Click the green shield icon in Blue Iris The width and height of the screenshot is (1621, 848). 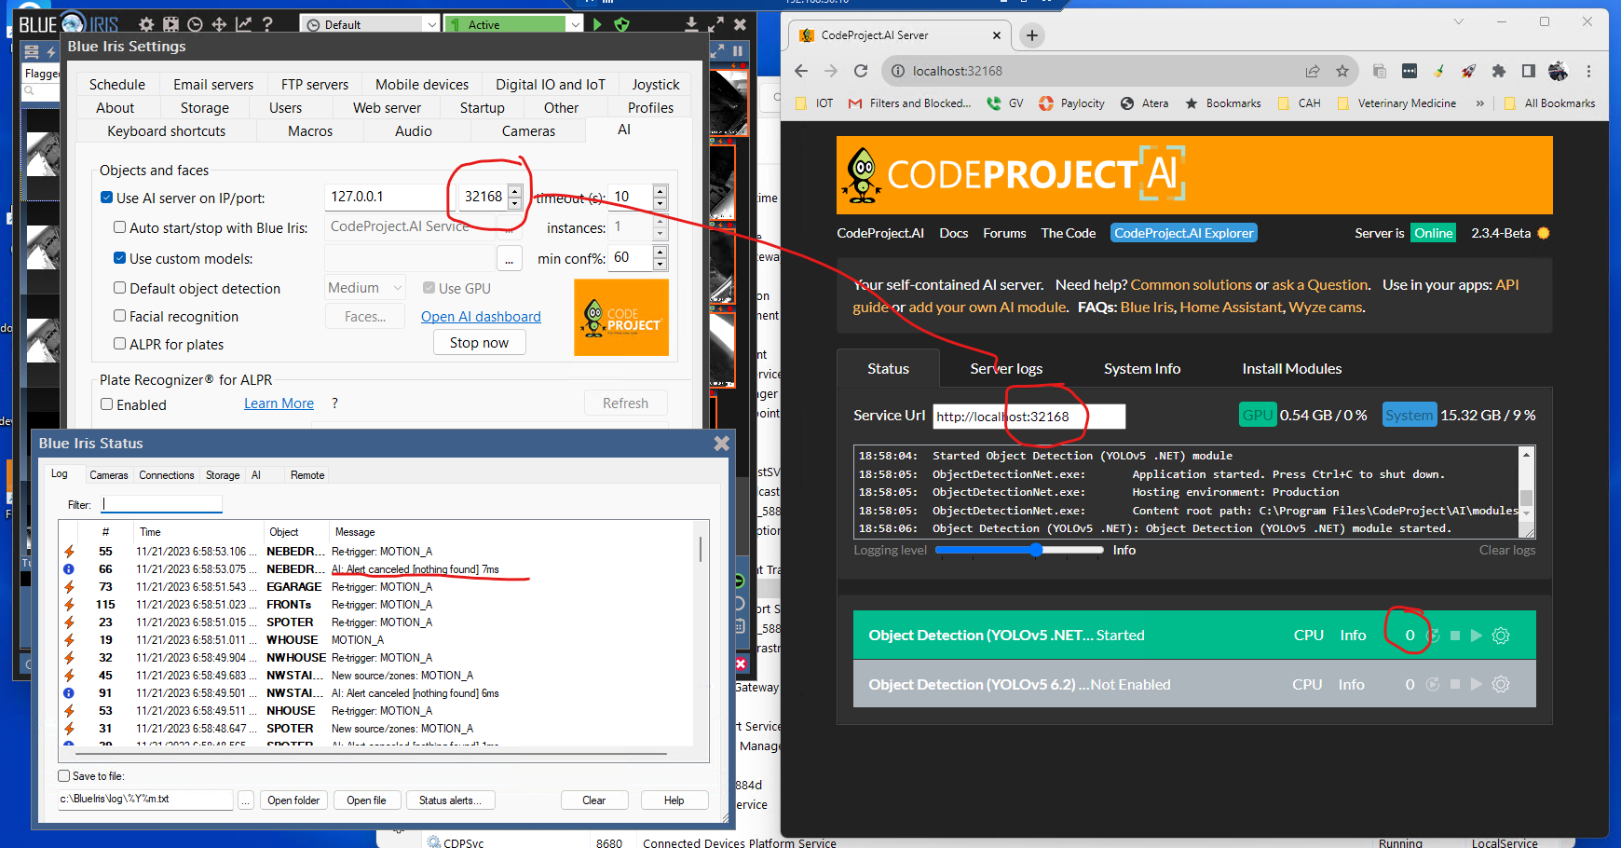click(x=622, y=24)
